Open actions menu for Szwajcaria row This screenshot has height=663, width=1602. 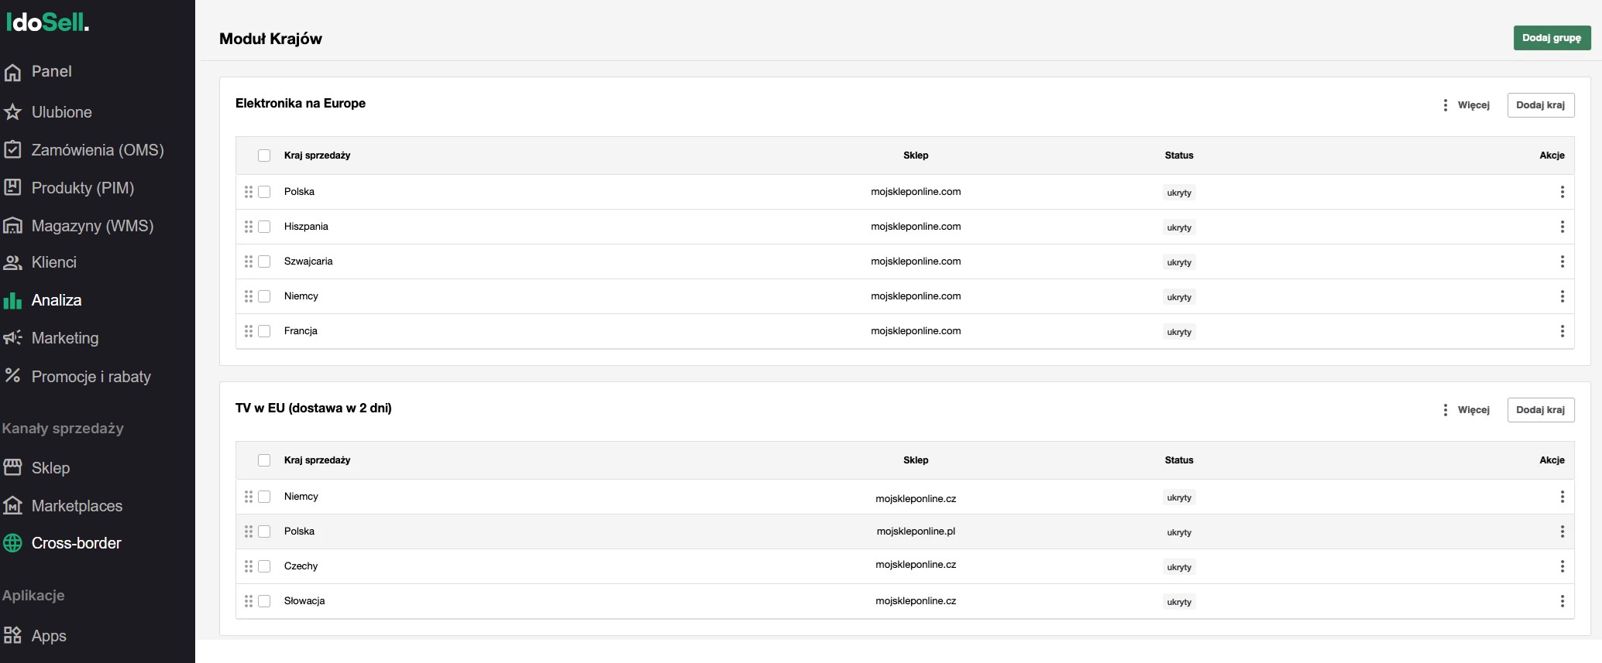pyautogui.click(x=1562, y=261)
